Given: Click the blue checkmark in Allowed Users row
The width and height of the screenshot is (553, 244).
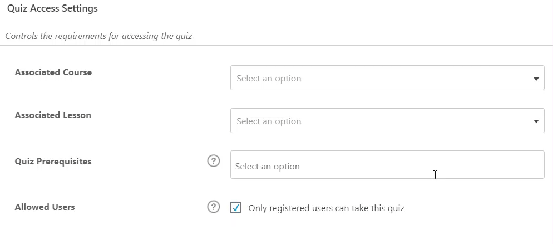Looking at the screenshot, I should (x=236, y=208).
